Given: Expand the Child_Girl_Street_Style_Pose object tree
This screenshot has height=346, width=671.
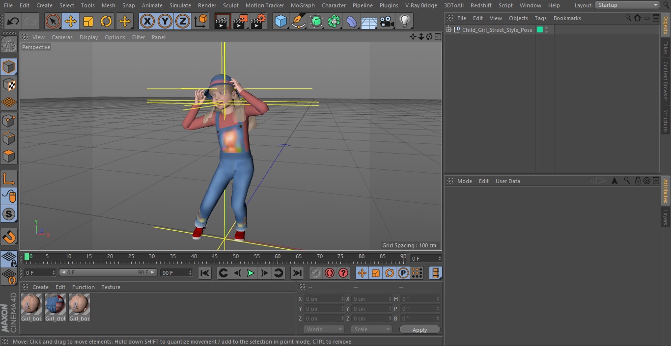Looking at the screenshot, I should pyautogui.click(x=448, y=30).
